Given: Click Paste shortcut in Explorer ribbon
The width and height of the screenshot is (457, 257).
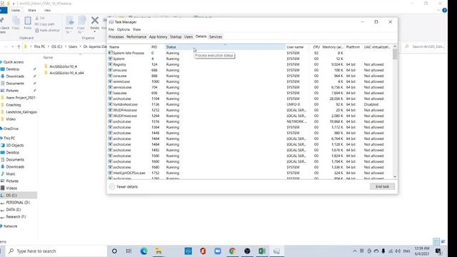Looking at the screenshot, I should (47, 30).
